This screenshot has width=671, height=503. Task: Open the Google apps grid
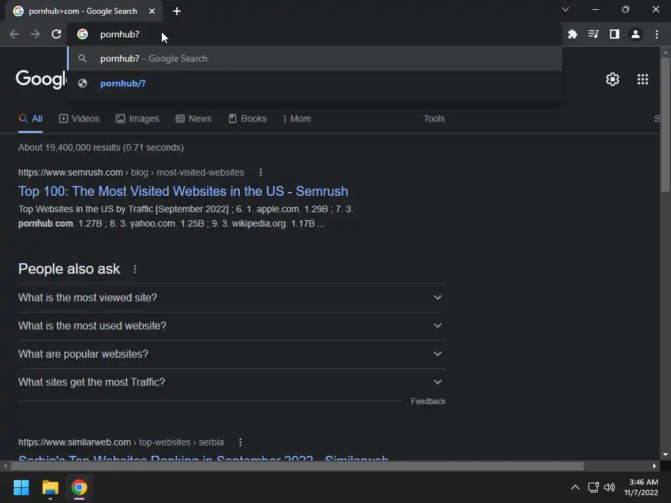click(x=643, y=79)
